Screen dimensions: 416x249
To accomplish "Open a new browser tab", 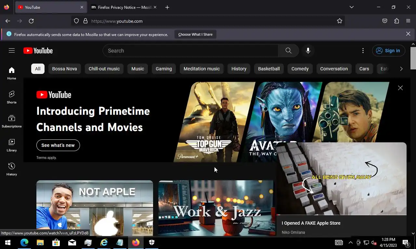I will tap(167, 7).
